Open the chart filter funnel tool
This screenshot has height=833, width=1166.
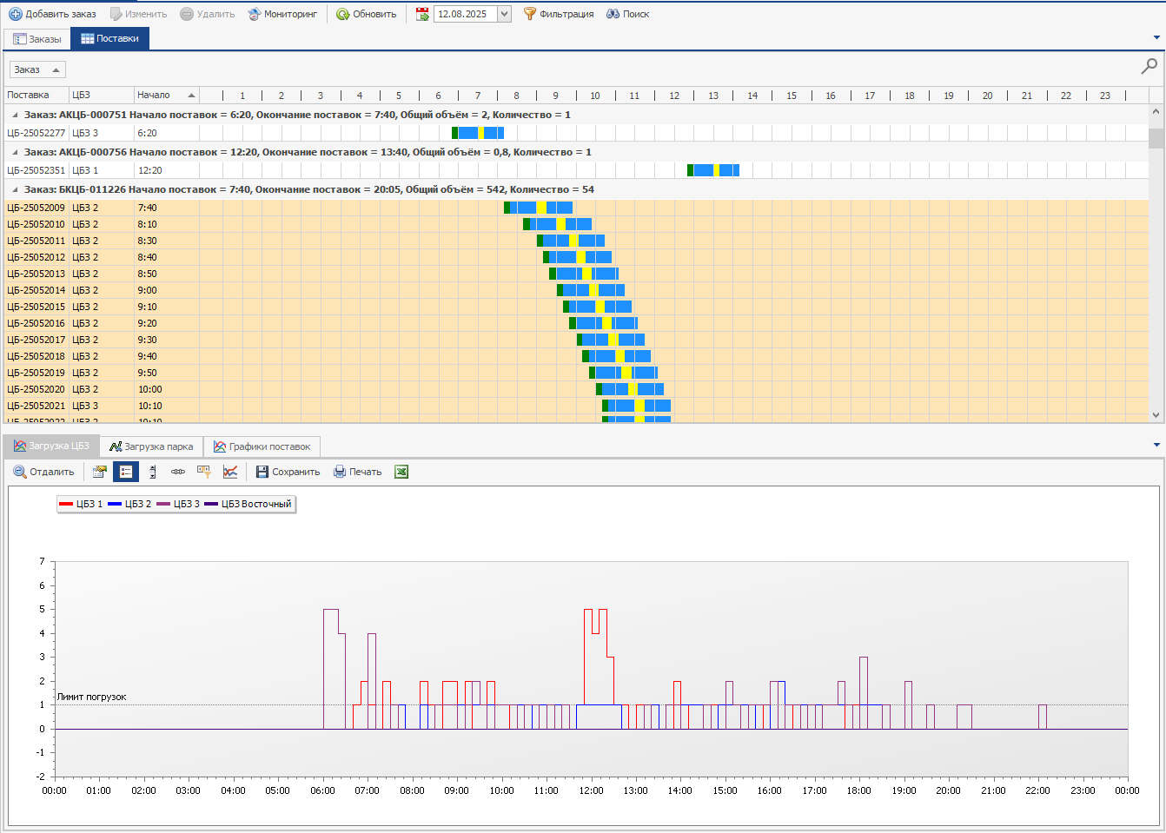coord(204,472)
